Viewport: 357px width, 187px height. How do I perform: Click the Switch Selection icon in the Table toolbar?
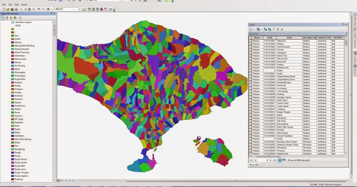pyautogui.click(x=270, y=29)
